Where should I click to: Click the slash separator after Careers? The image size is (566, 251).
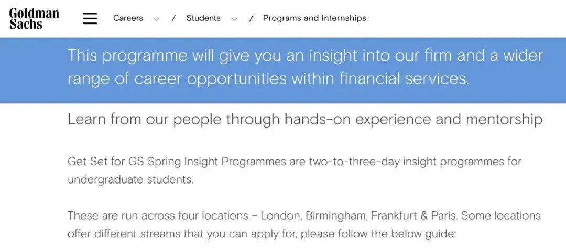(173, 18)
